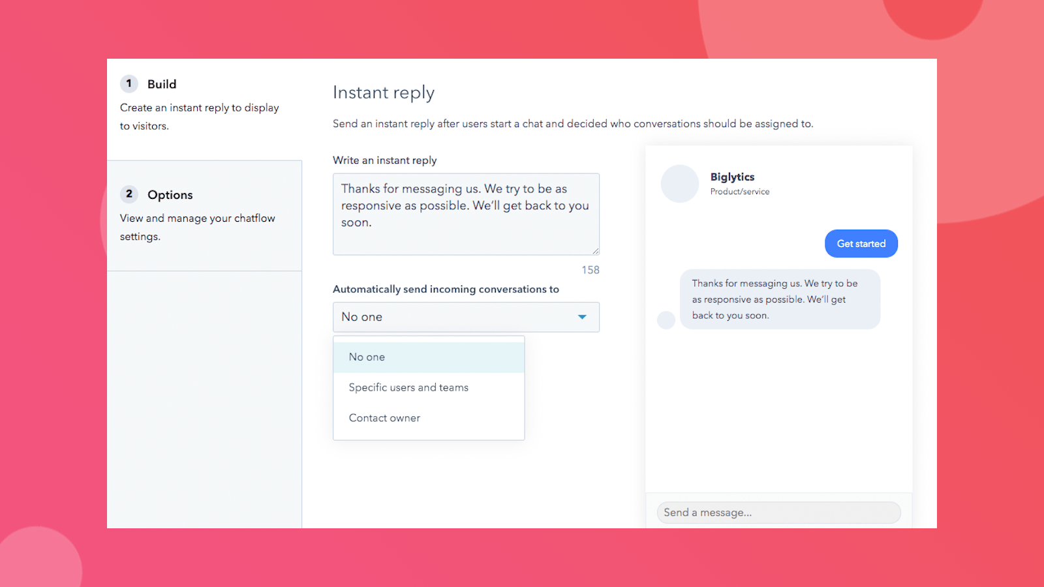This screenshot has height=587, width=1044.
Task: Click the small avatar beside chat reply
Action: tap(666, 320)
